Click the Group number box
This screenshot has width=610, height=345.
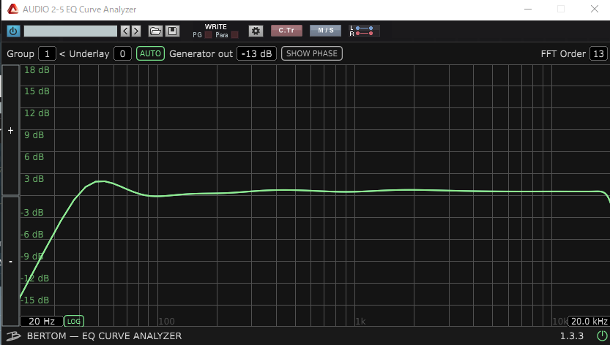[47, 53]
